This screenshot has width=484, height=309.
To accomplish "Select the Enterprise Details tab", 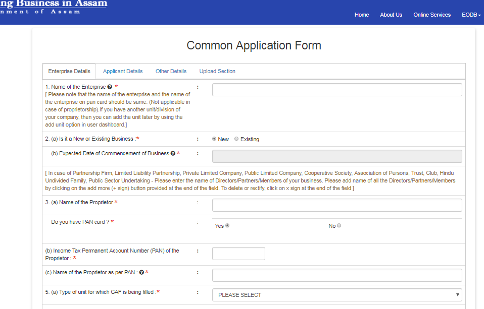I will pyautogui.click(x=69, y=72).
